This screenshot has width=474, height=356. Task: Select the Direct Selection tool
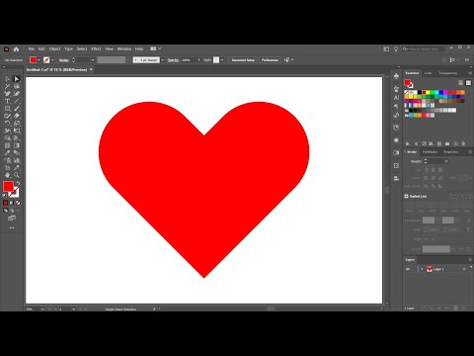pyautogui.click(x=17, y=79)
